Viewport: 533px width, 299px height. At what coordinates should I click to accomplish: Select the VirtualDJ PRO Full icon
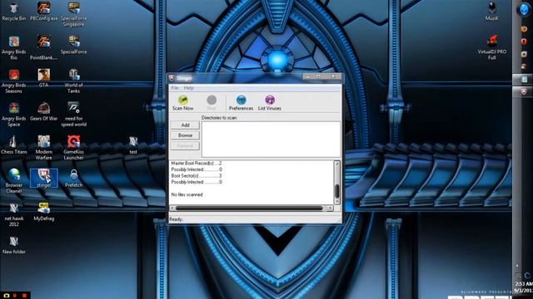[x=492, y=47]
